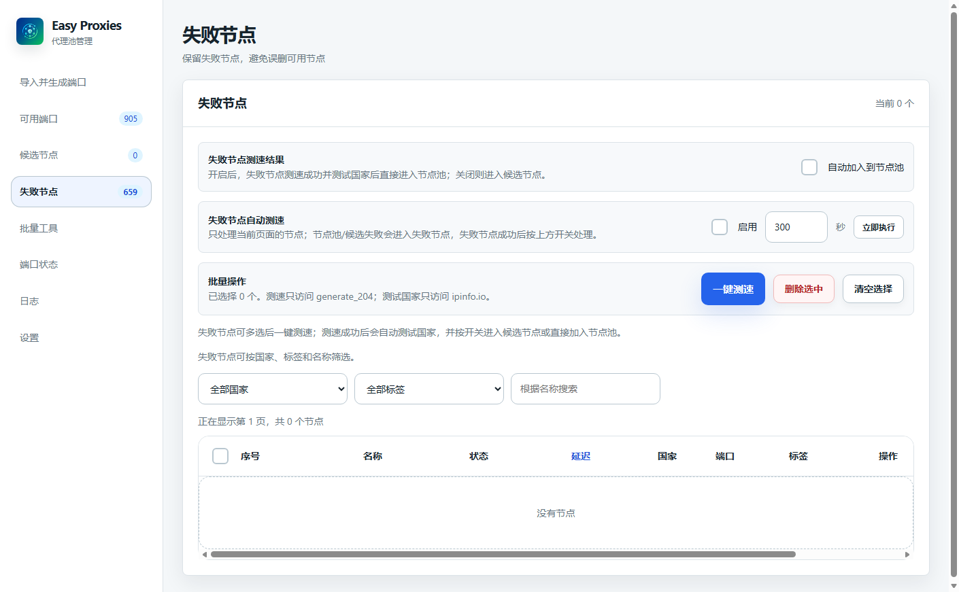Expand the 全部国家 dropdown

pos(273,389)
